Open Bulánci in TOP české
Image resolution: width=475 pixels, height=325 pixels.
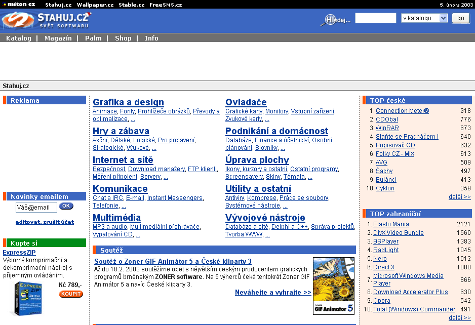tap(386, 180)
